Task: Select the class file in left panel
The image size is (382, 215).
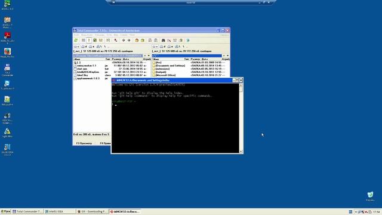Action: click(112, 75)
